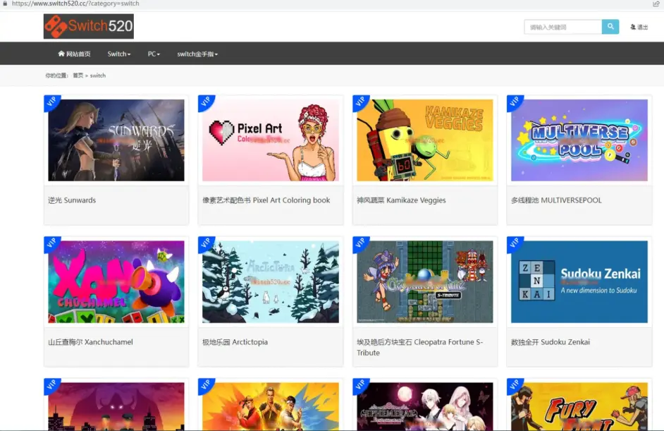This screenshot has height=431, width=664.
Task: Open the martial fighters thumbnail in bottom row
Action: pos(271,407)
